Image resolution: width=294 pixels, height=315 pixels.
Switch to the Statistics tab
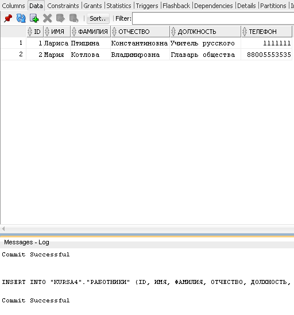[119, 6]
